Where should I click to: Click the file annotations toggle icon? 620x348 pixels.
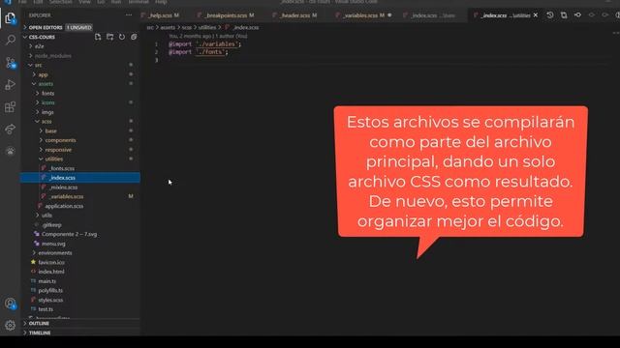tap(577, 15)
